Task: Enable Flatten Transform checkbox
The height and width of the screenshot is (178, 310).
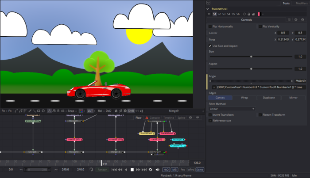Action: pos(260,115)
